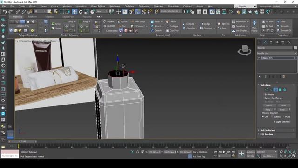298x168 pixels.
Task: Click the Render Setup teapot icon
Action: click(238, 12)
